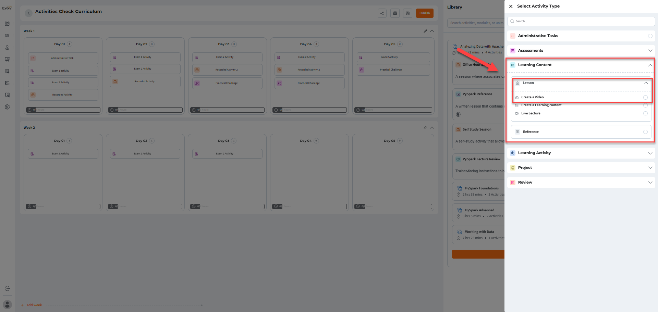Click the icon between share and save
Viewport: 658px width, 312px height.
click(x=395, y=13)
